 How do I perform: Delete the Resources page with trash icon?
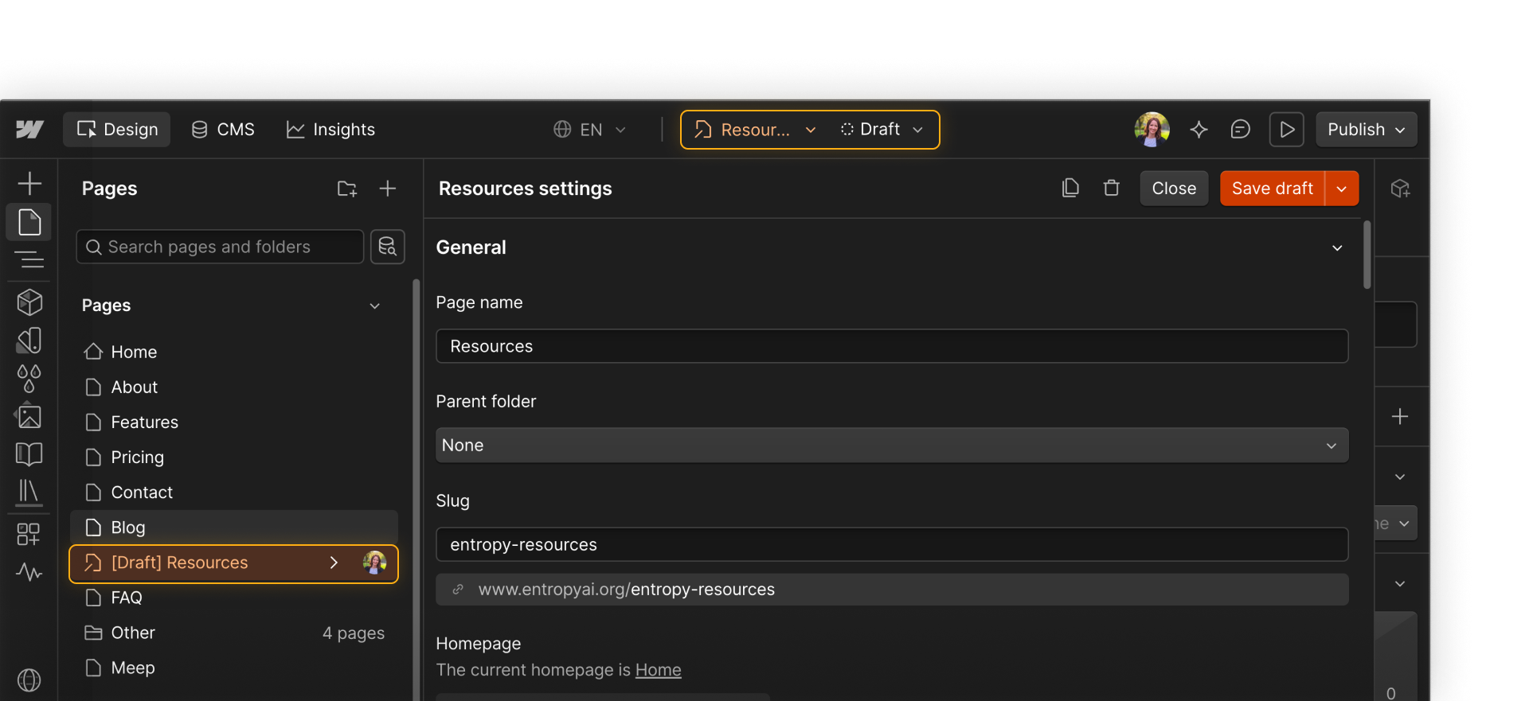[1112, 188]
